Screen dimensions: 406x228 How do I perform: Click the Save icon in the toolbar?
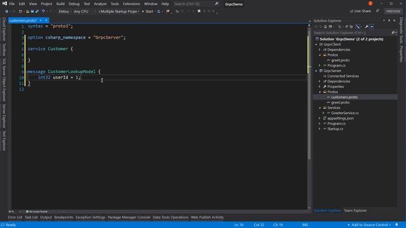[x=32, y=11]
